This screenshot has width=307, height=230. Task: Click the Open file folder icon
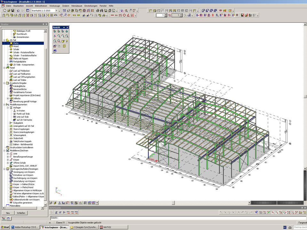point(8,11)
